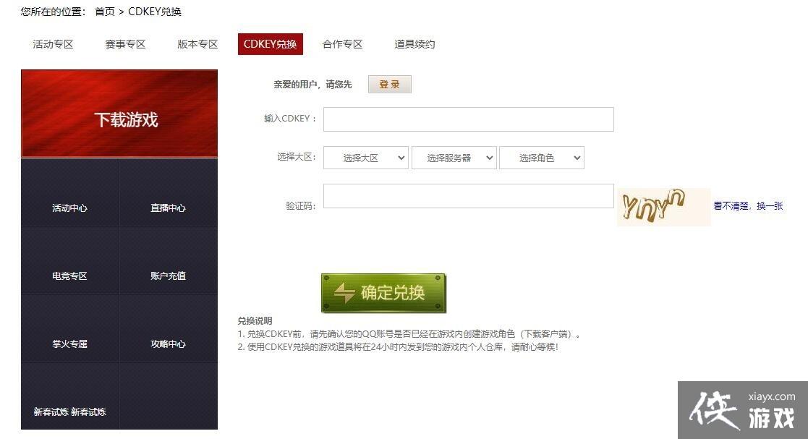Open 活动中心 sidebar tile
808x439 pixels.
pos(70,192)
